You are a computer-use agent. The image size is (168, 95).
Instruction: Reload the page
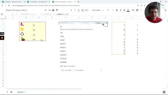pos(9,6)
